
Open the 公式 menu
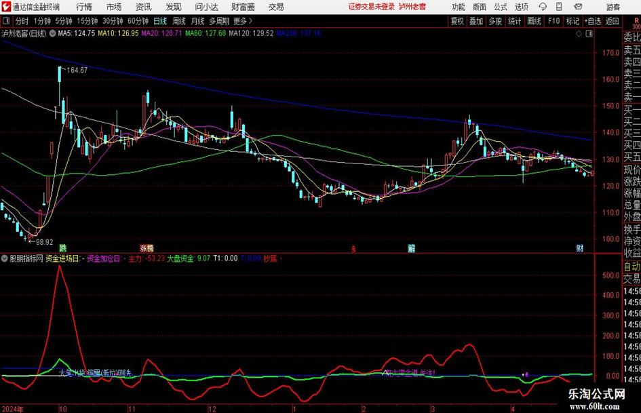point(501,7)
